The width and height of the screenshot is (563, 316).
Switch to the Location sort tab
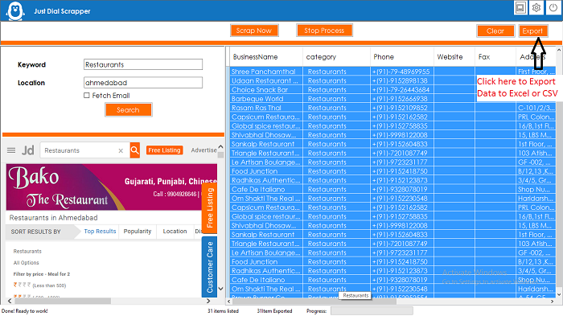(175, 232)
